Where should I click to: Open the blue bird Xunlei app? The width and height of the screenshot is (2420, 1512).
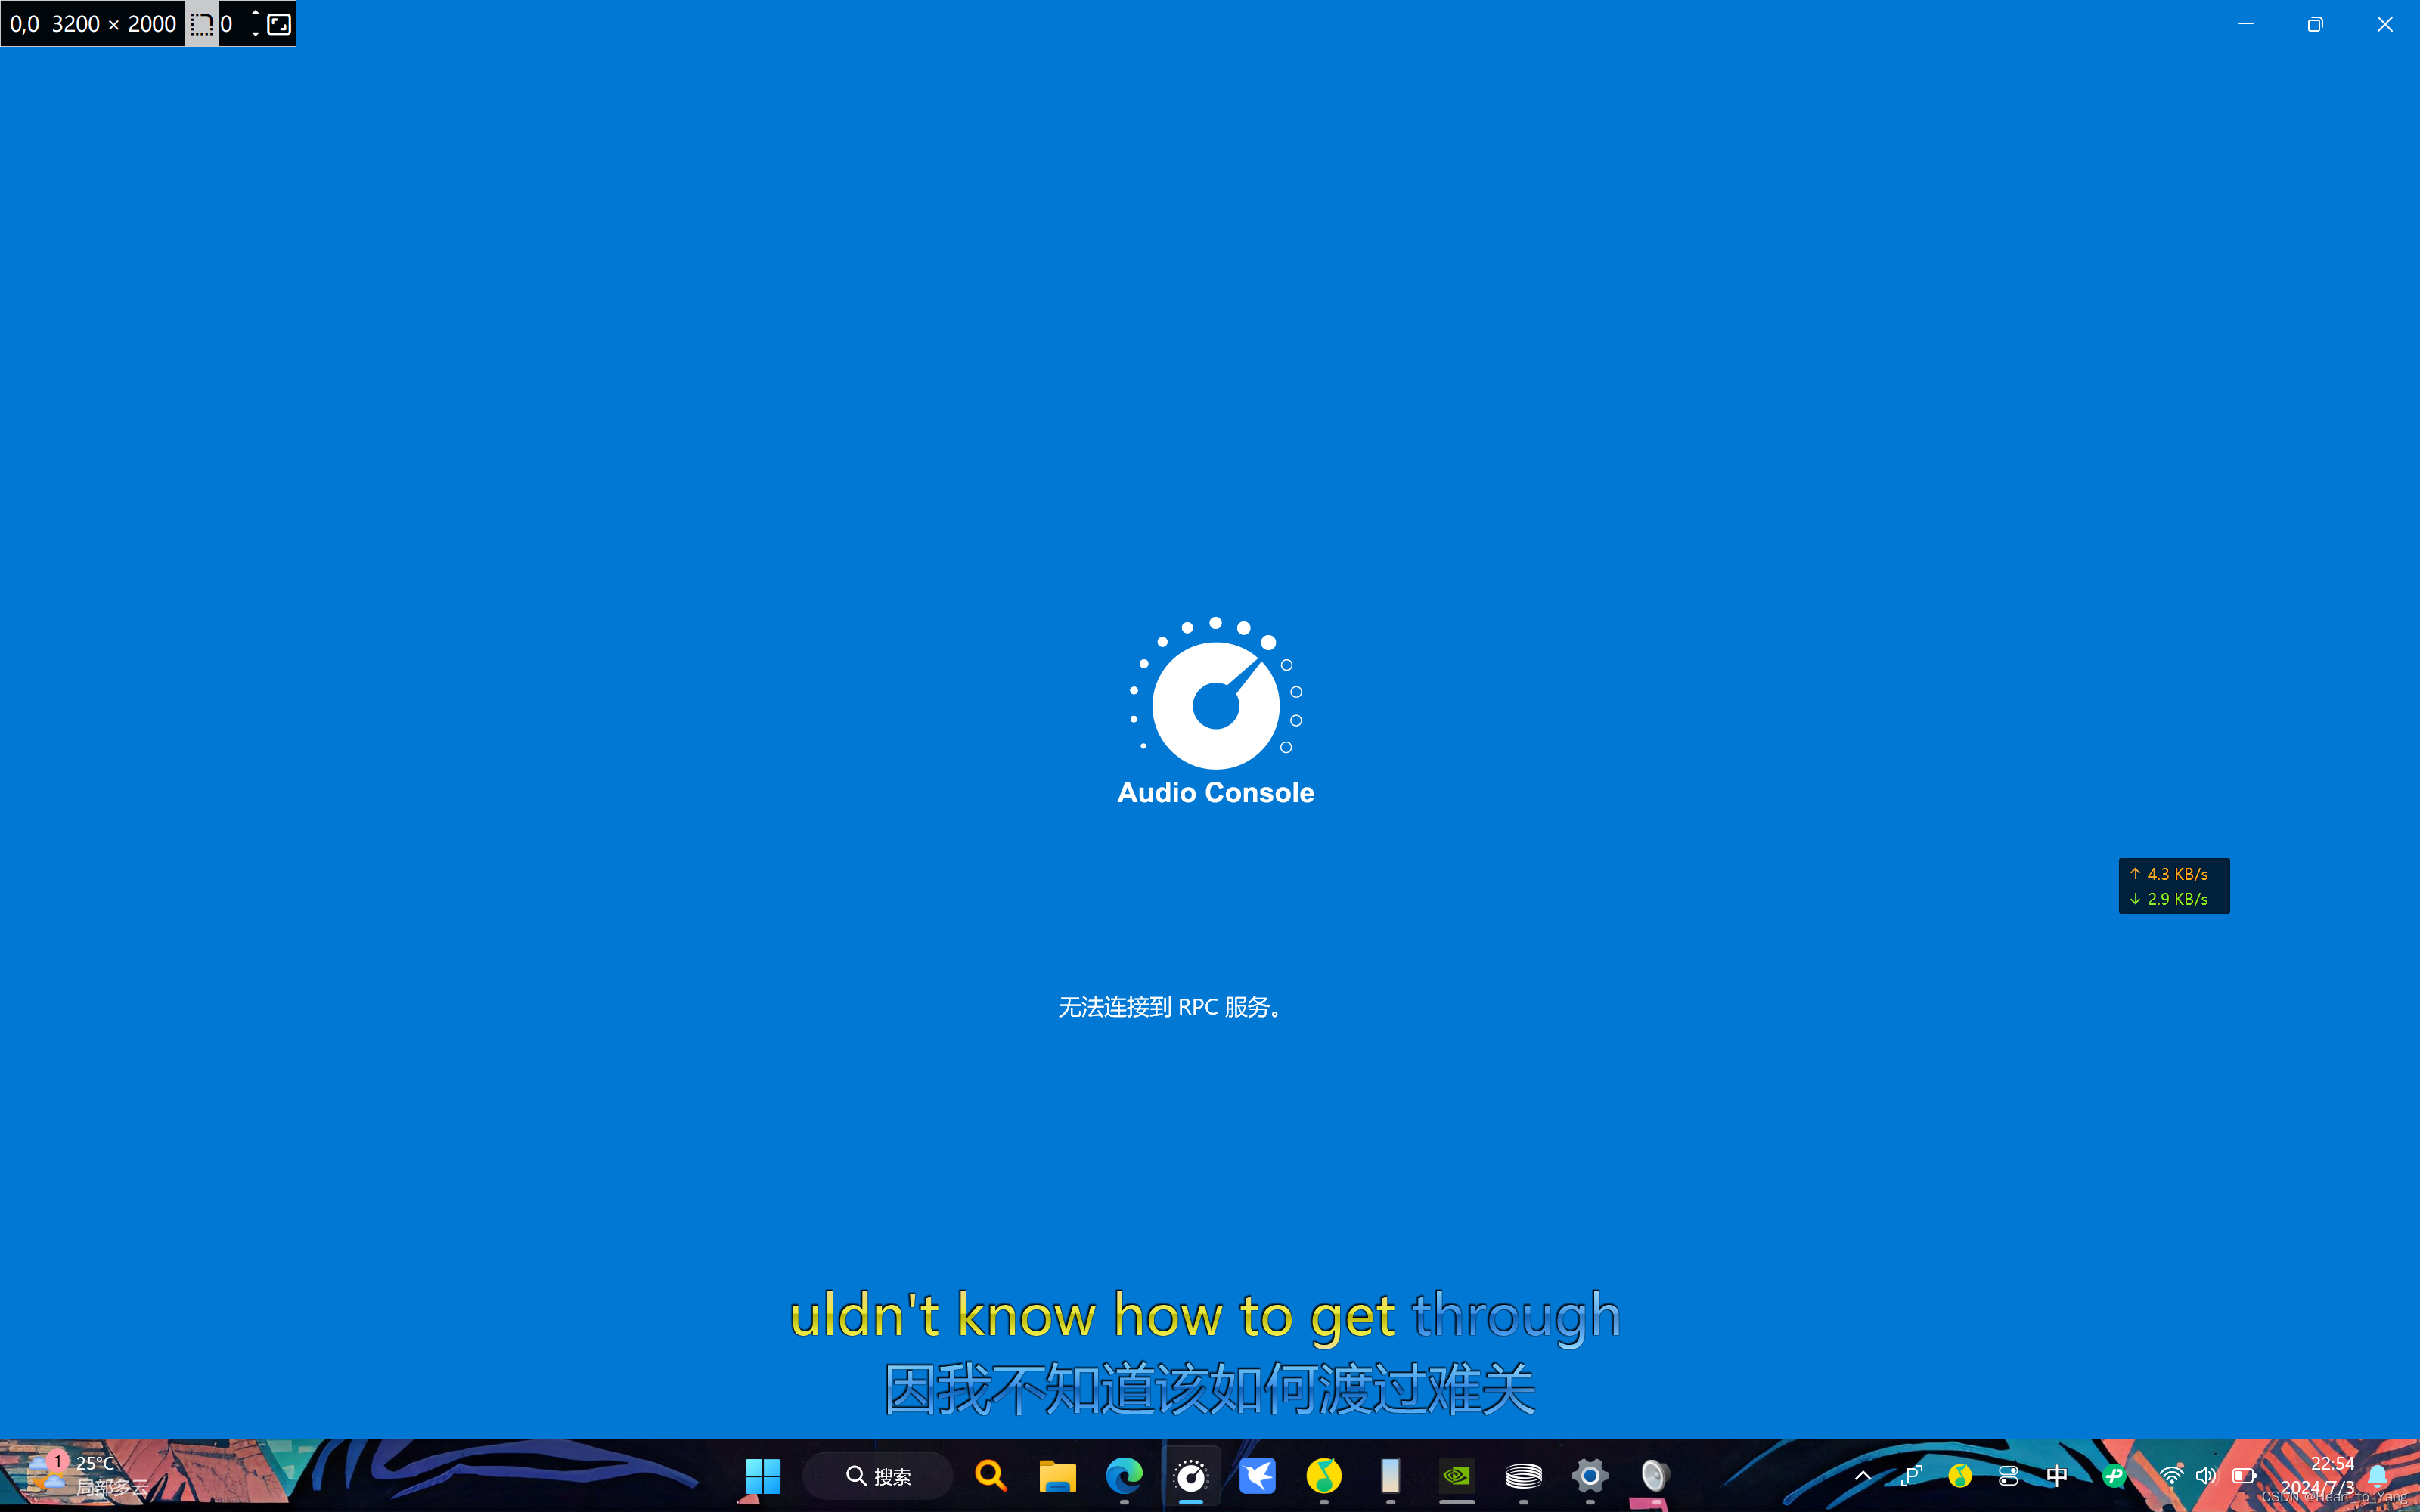pos(1257,1475)
